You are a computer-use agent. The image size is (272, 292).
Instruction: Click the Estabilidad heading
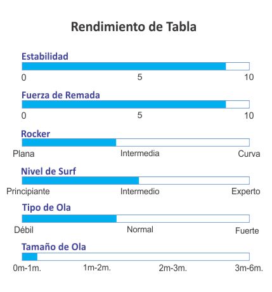[x=45, y=56]
